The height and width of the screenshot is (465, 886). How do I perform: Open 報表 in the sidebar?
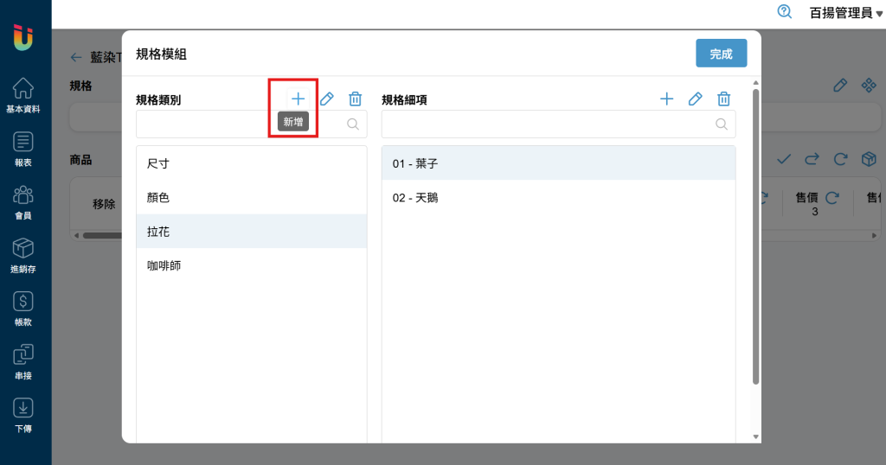tap(24, 148)
